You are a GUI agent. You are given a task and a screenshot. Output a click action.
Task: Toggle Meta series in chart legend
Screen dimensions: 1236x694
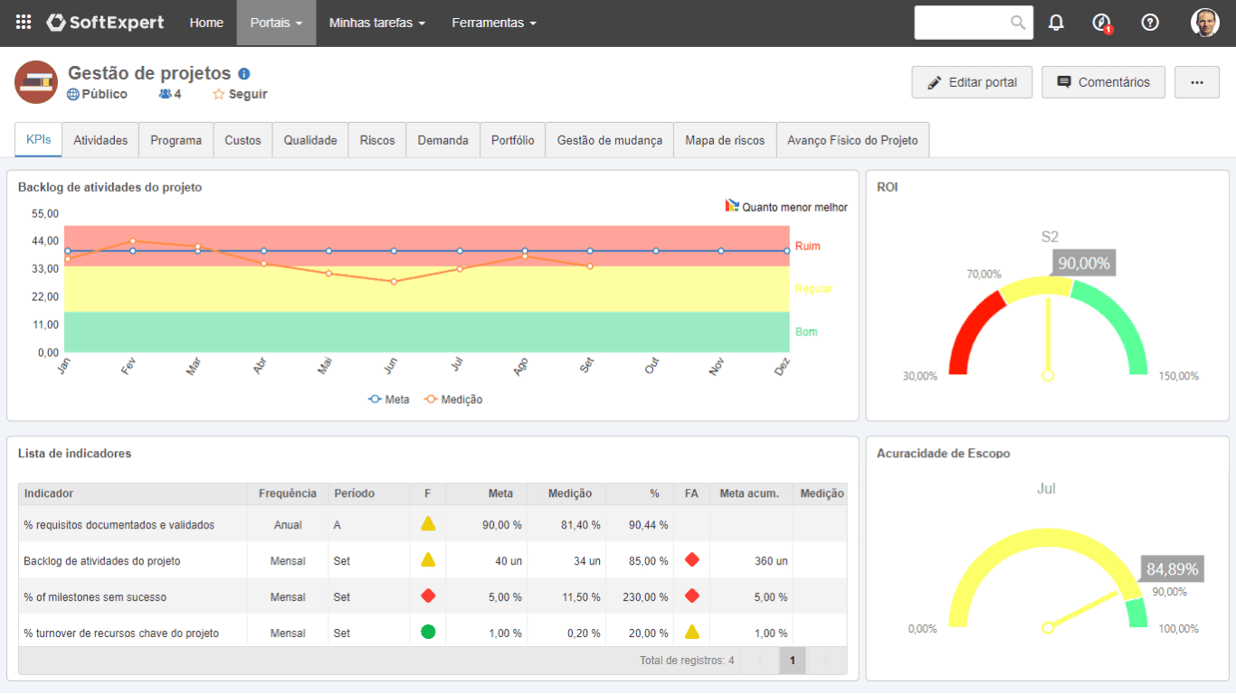pyautogui.click(x=389, y=399)
